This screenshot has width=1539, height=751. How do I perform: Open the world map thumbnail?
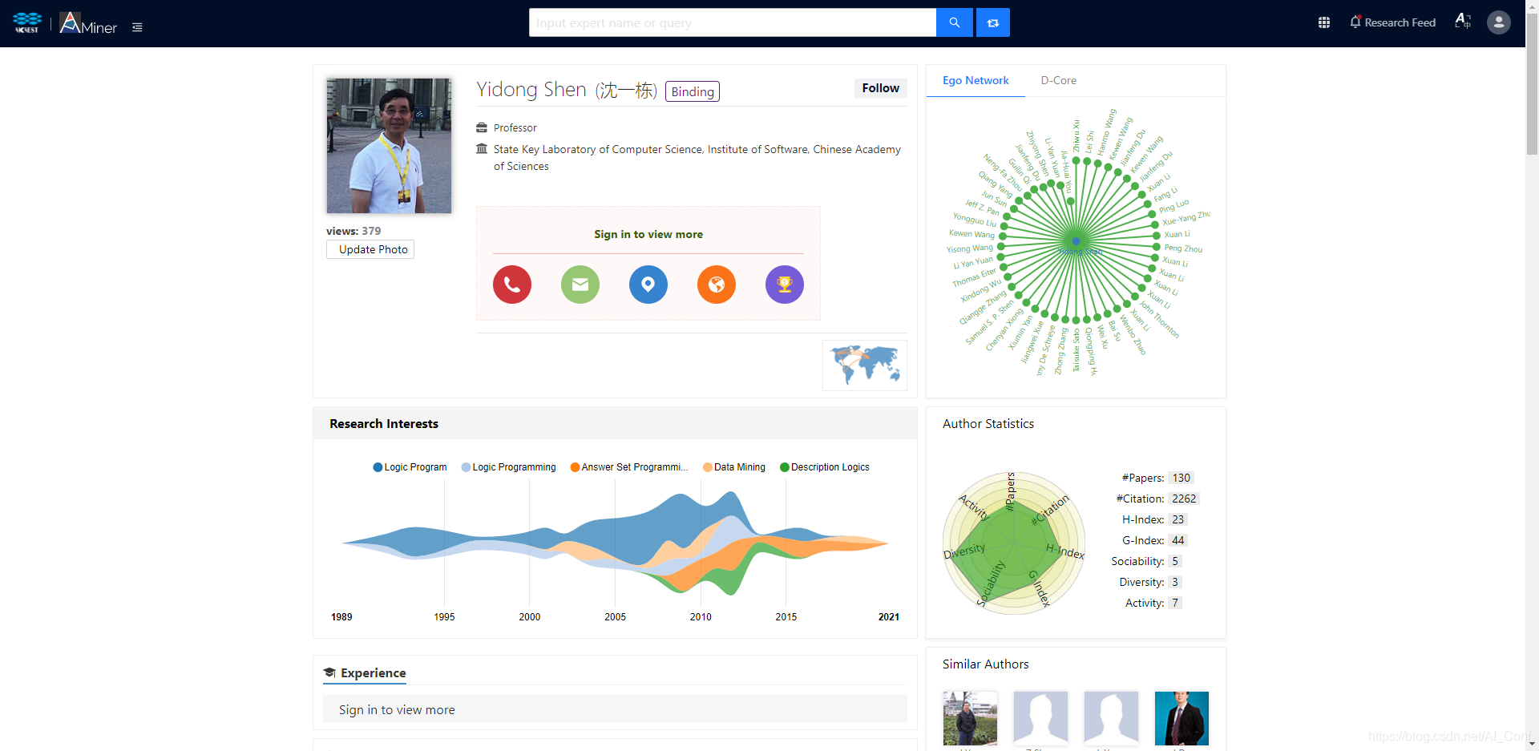click(x=865, y=365)
